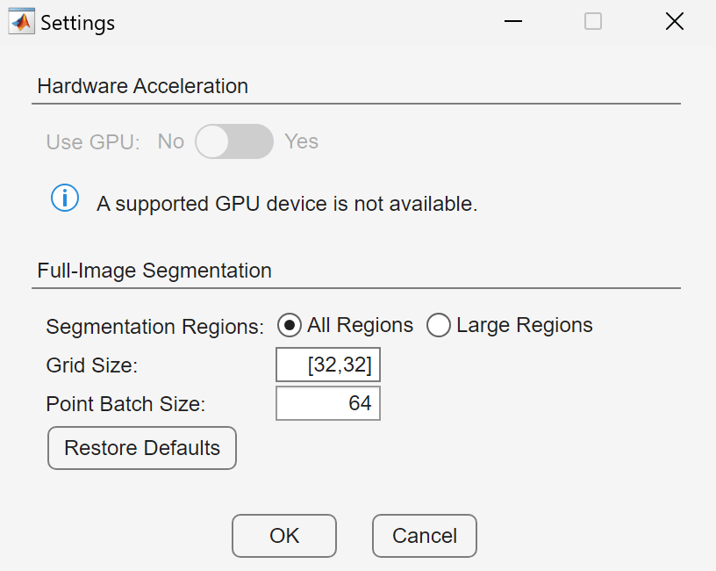
Task: Click the Settings title text
Action: pos(78,23)
